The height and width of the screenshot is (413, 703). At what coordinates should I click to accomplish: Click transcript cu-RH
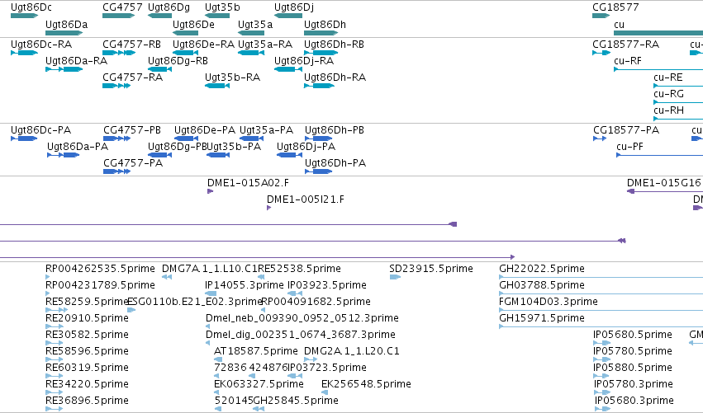coord(678,119)
